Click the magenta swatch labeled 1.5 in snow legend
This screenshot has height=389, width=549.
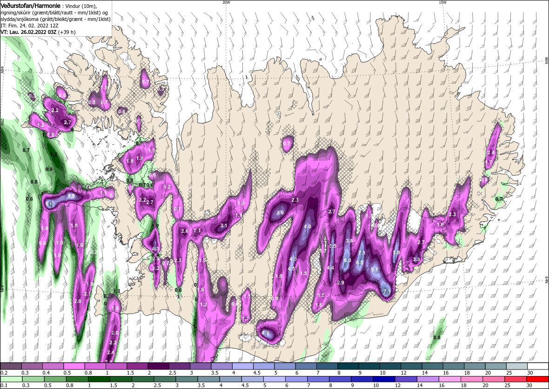coord(138,366)
